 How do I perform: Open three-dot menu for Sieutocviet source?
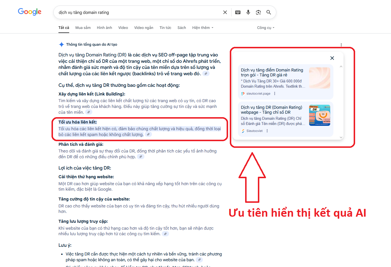(267, 131)
